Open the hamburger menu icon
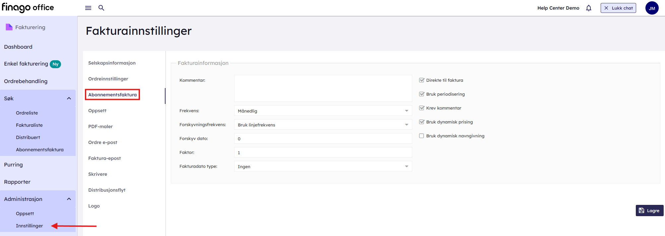This screenshot has width=665, height=236. coord(88,8)
